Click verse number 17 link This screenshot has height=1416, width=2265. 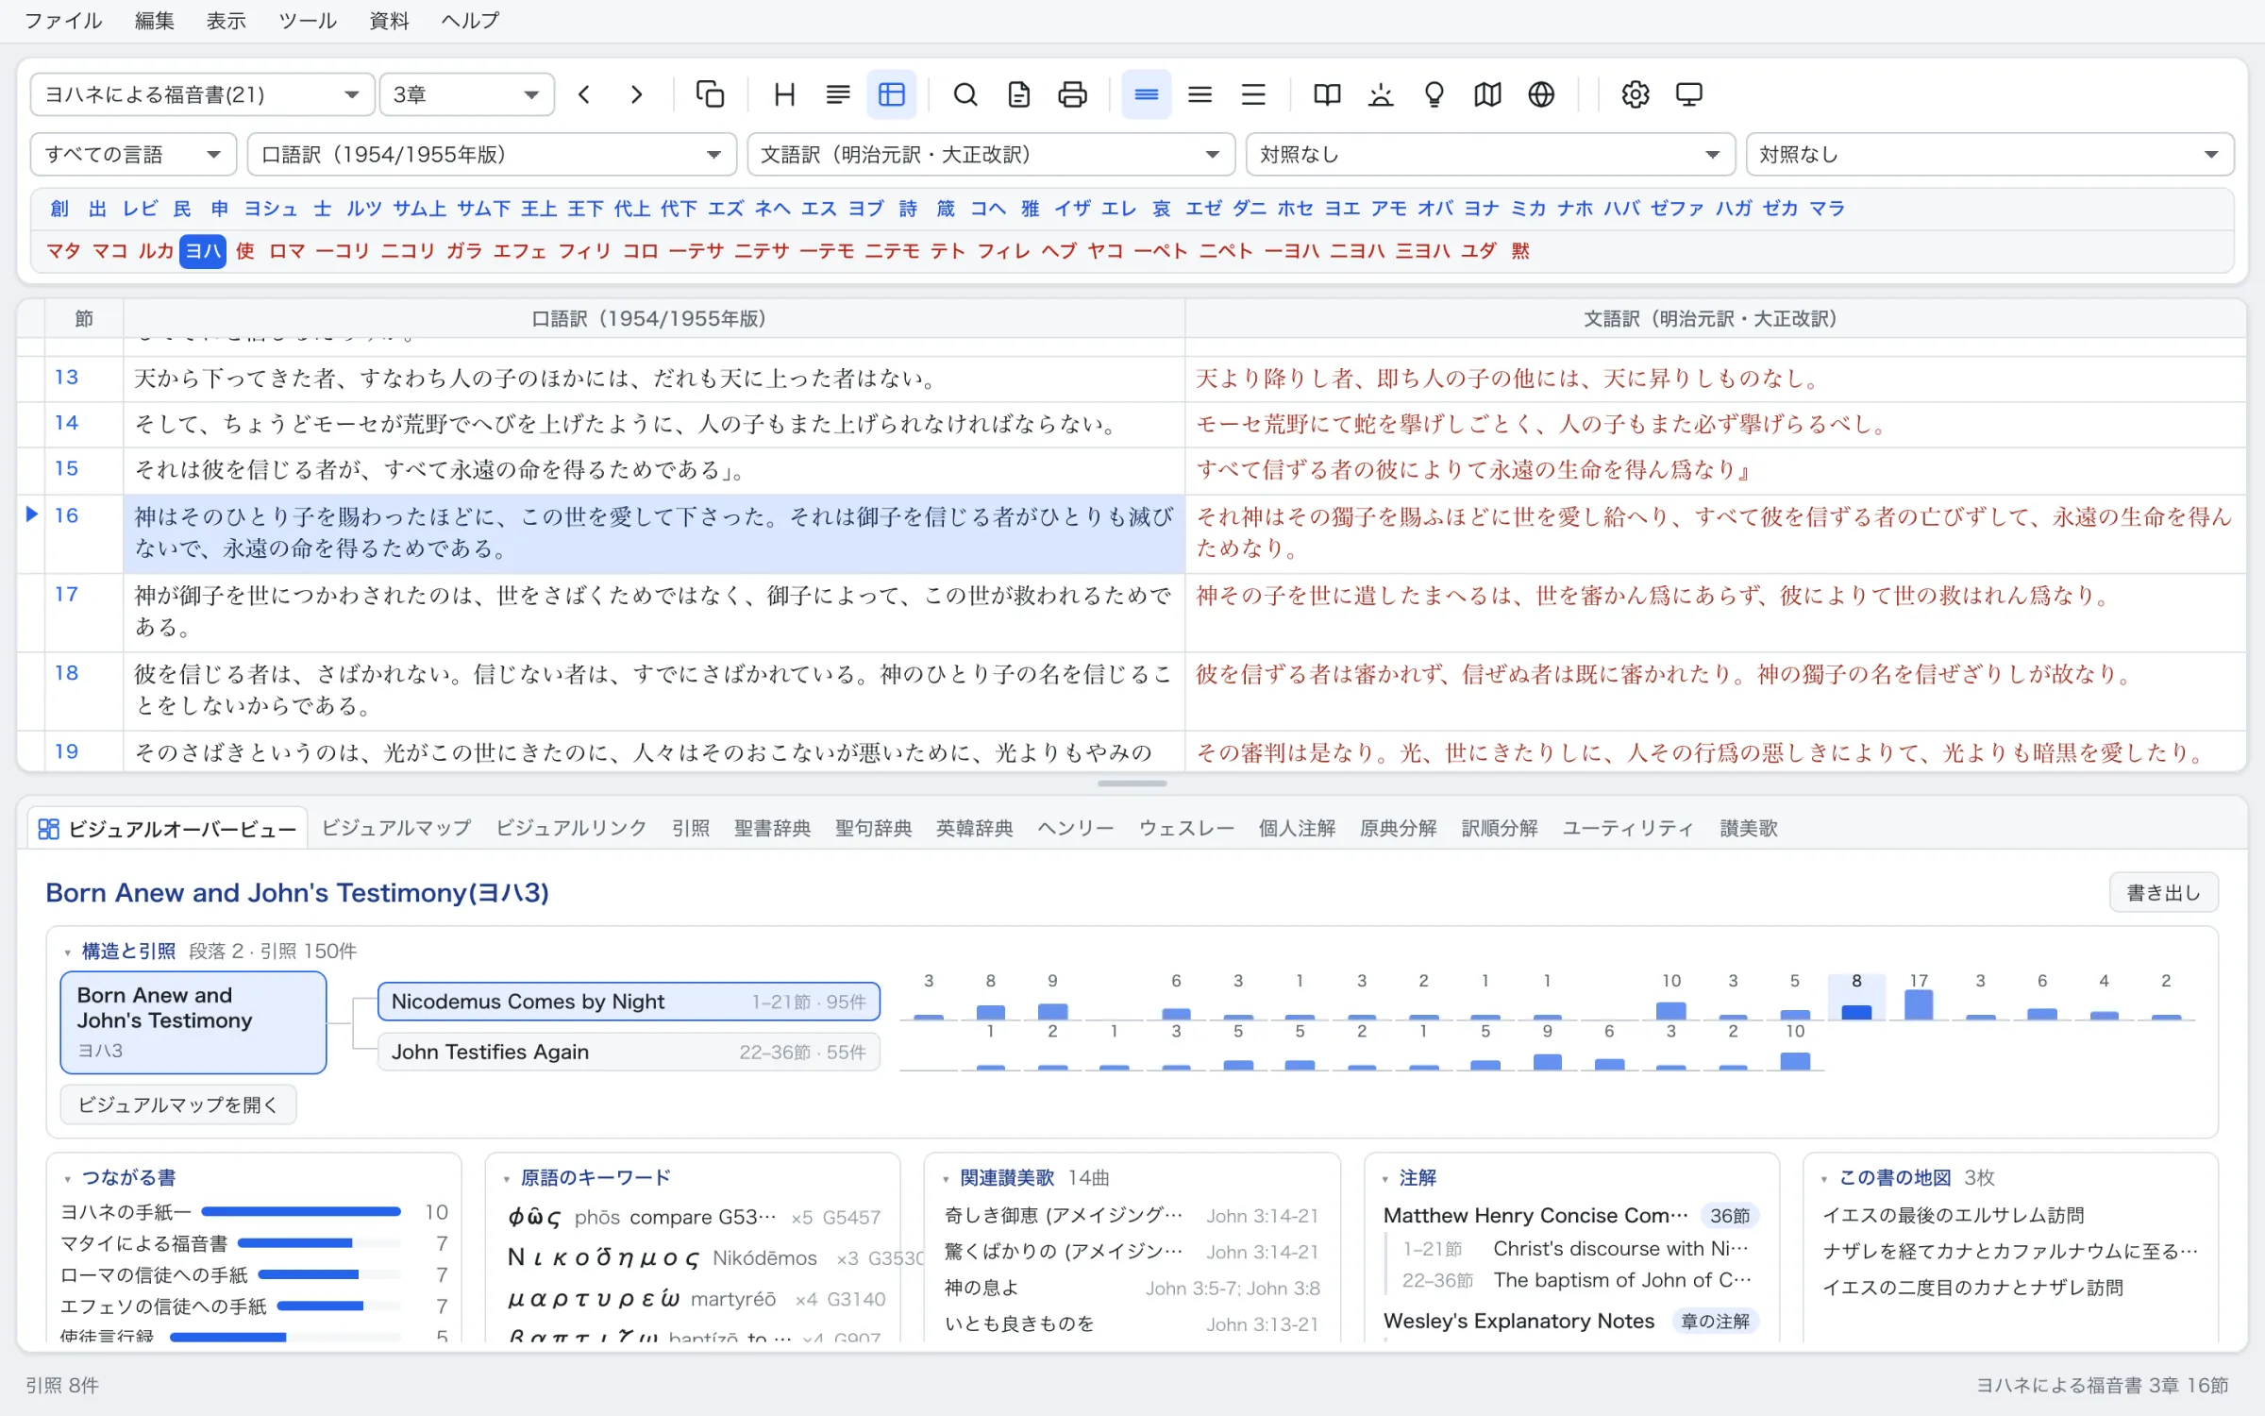66,595
